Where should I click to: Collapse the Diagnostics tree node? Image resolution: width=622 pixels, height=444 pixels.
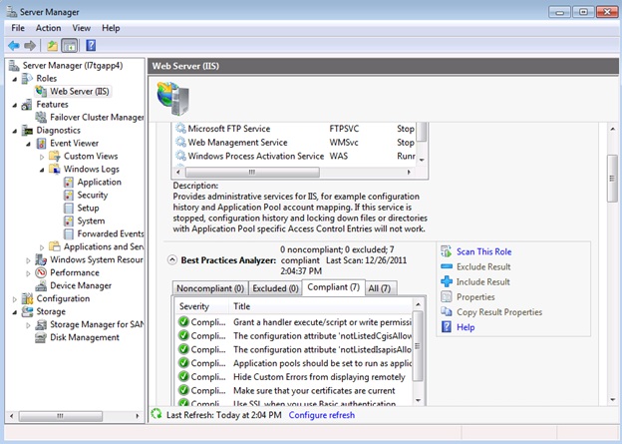[15, 131]
